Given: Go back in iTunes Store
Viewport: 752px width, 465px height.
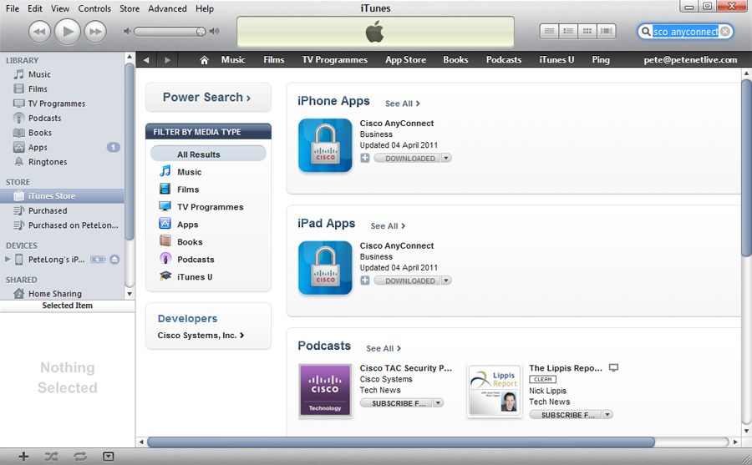Looking at the screenshot, I should (x=146, y=60).
